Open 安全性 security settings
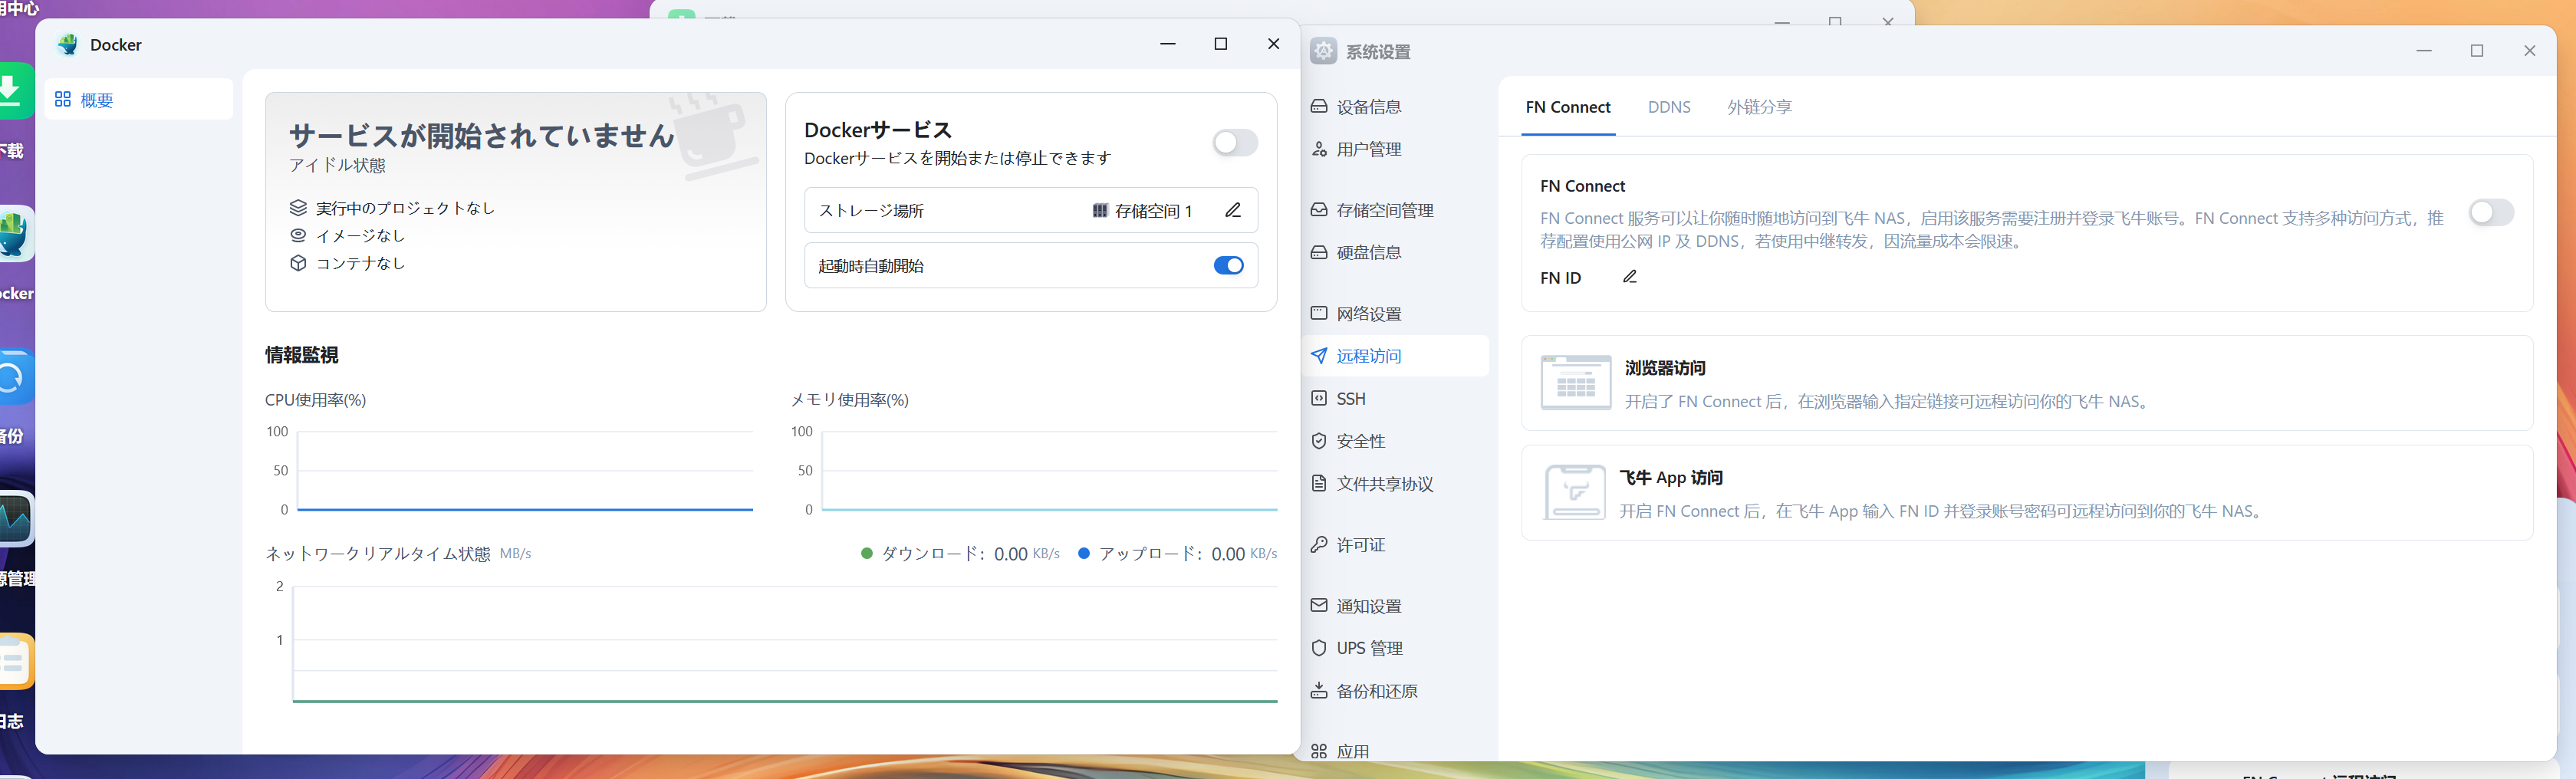The height and width of the screenshot is (779, 2576). [x=1359, y=440]
